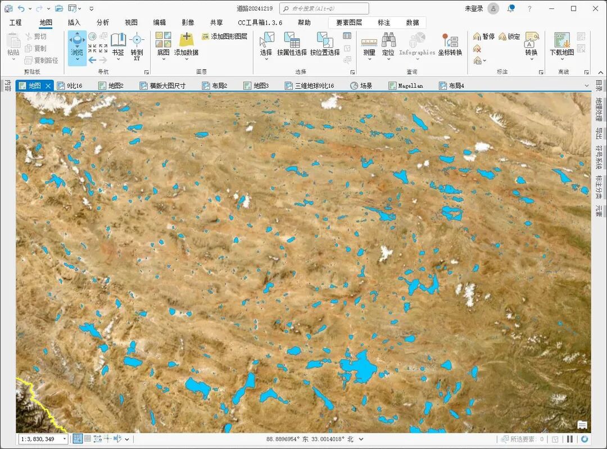Open the notifications bell icon
The width and height of the screenshot is (607, 449).
click(x=511, y=8)
